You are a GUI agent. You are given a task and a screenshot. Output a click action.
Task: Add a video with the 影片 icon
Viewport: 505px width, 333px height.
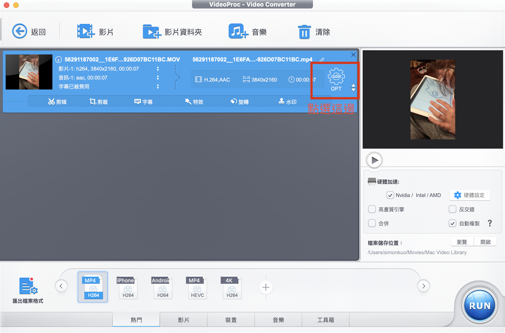click(86, 31)
